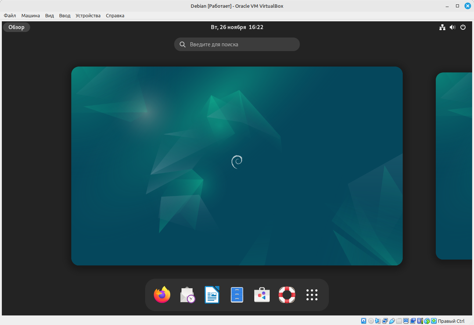
Task: Click the optical disc indicator in status bar
Action: 371,321
